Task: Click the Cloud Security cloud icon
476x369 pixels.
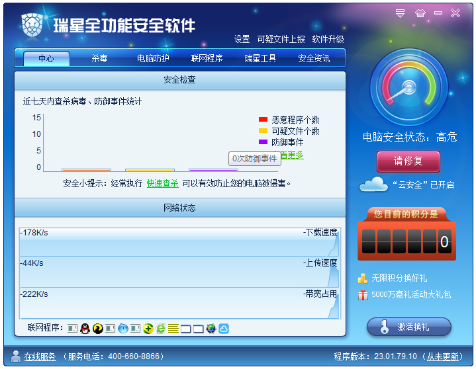Action: pyautogui.click(x=373, y=184)
